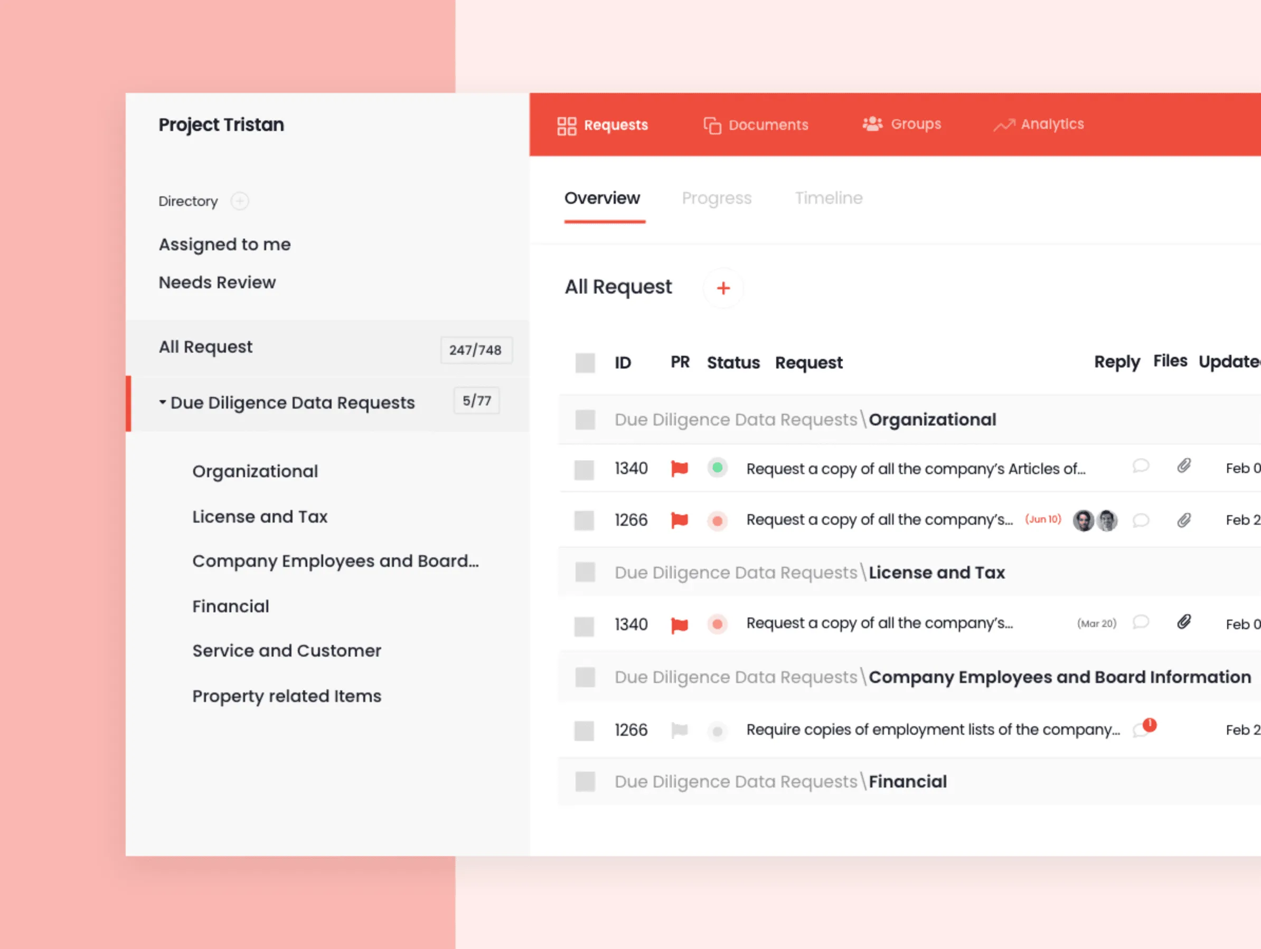The image size is (1261, 949).
Task: Check box for Organizational group header row
Action: pos(585,420)
